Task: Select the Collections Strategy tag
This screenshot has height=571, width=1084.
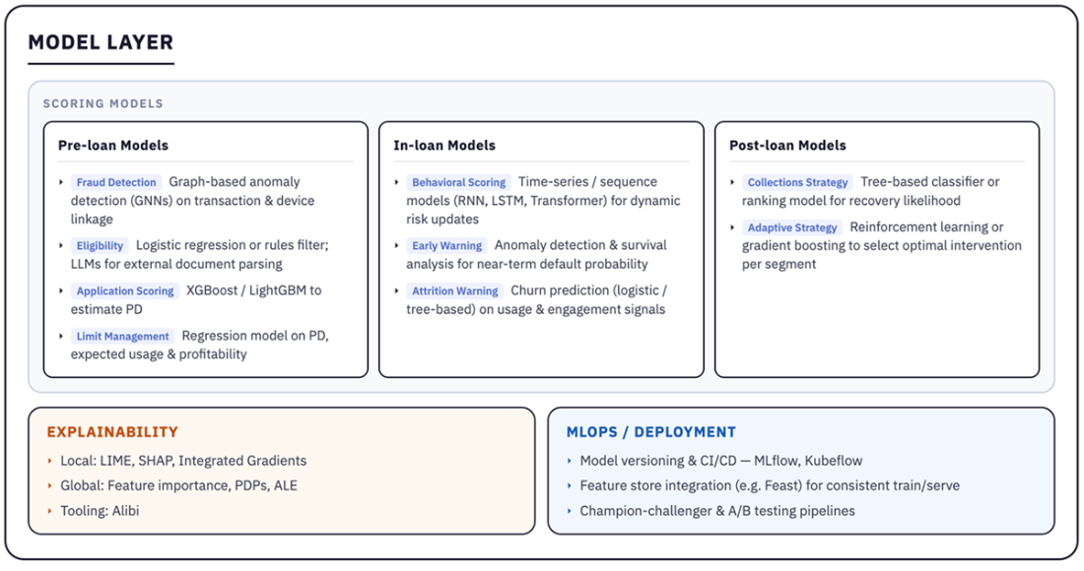Action: (797, 182)
